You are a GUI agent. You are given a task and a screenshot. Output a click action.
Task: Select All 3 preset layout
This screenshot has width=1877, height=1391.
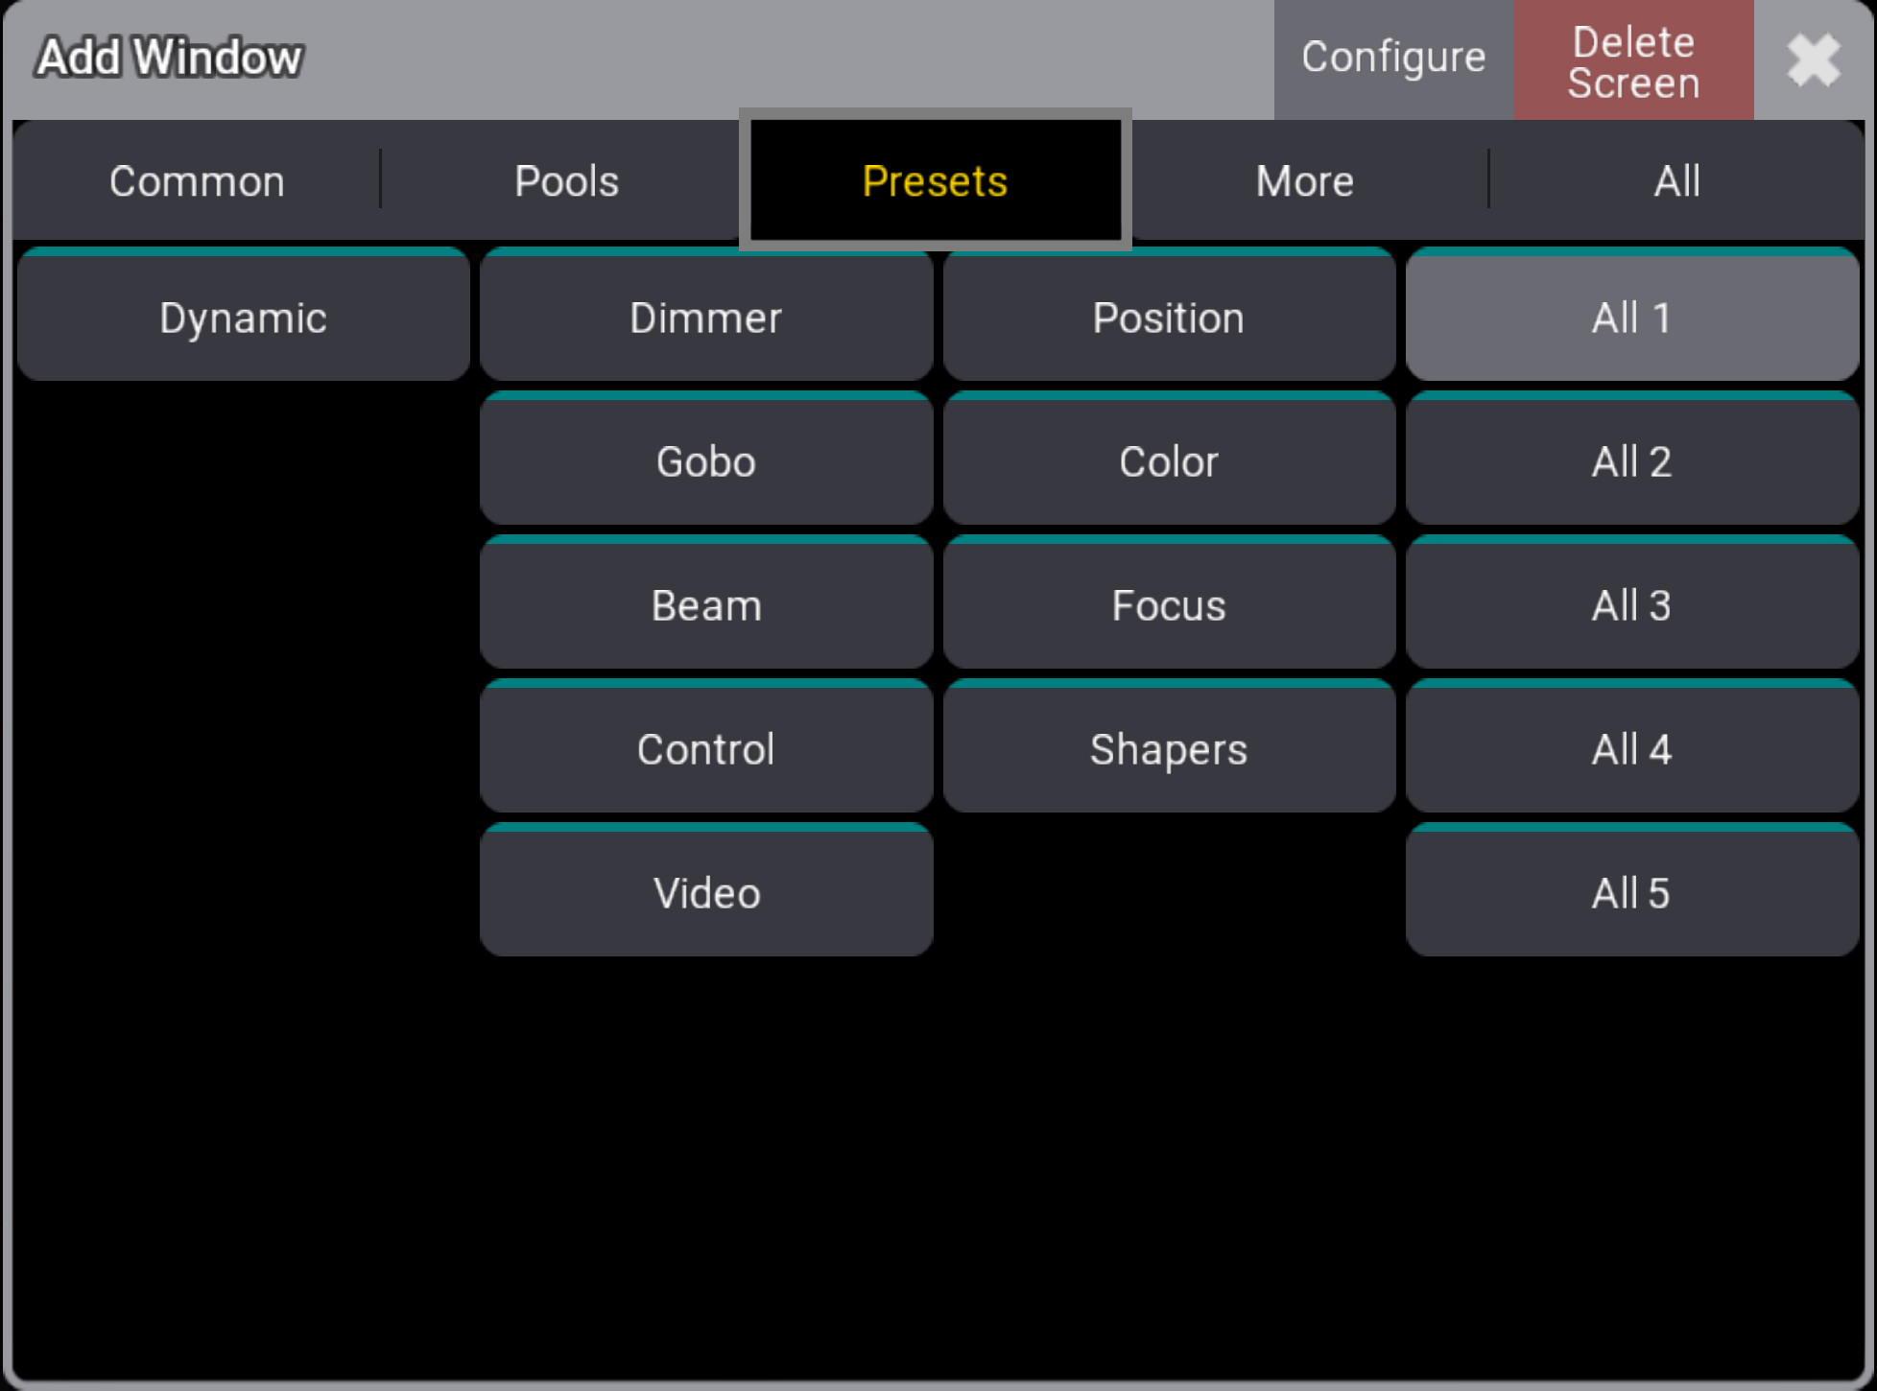[1631, 603]
